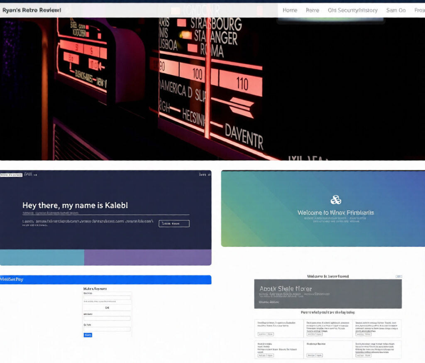Click the blue header bar of form project

pyautogui.click(x=105, y=280)
